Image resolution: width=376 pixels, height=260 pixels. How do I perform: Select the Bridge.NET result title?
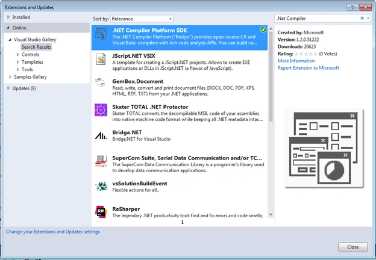click(127, 132)
